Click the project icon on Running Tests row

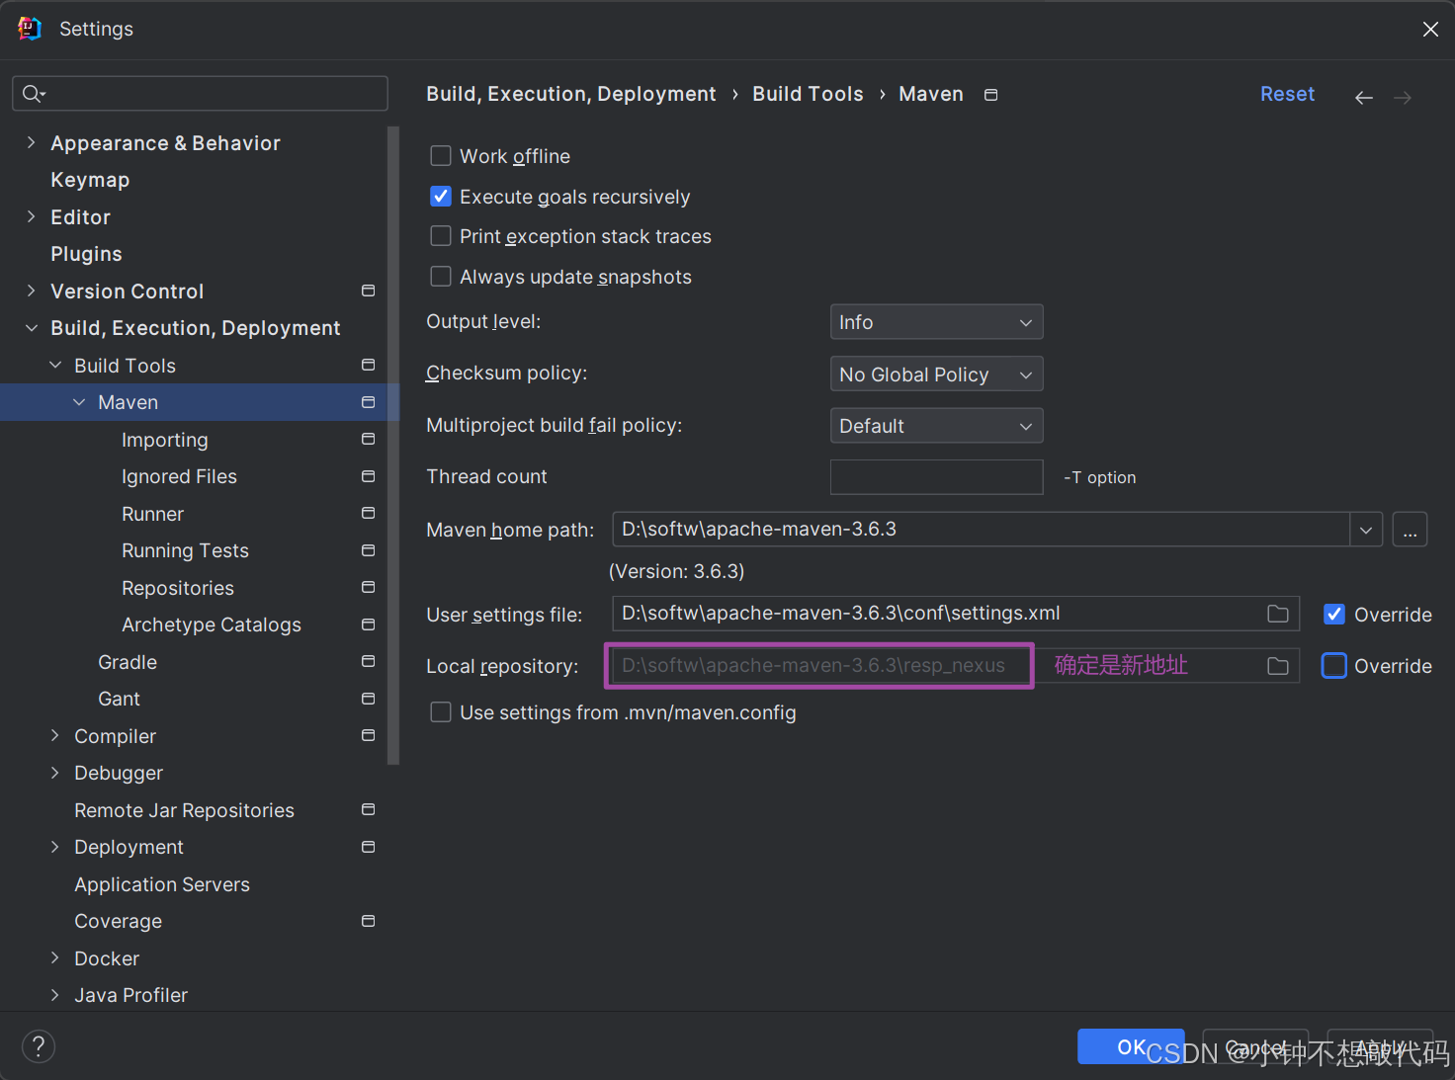coord(369,550)
